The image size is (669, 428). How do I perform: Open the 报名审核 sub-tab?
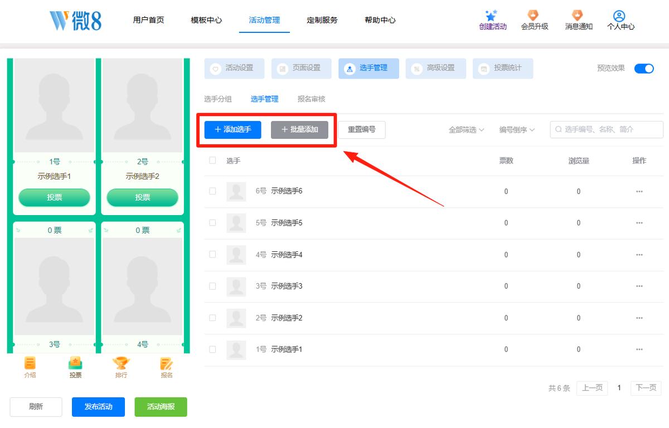[x=312, y=99]
